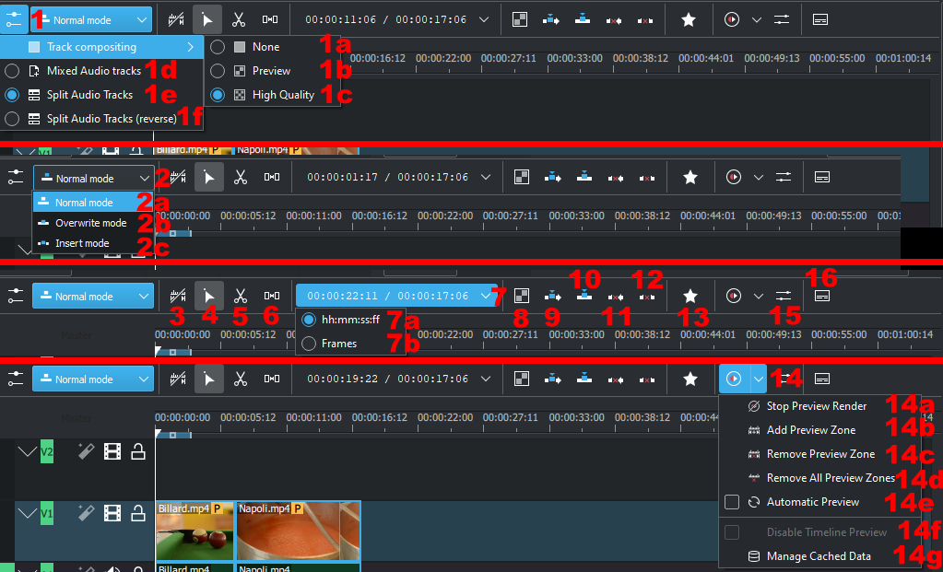Choose the Split Audio Tracks option, not reversed
943x572 pixels.
[101, 95]
